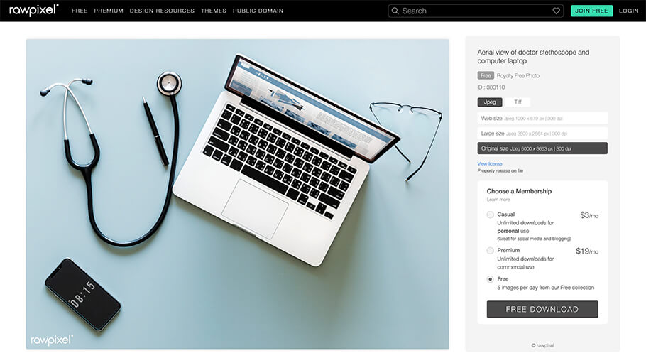The width and height of the screenshot is (646, 363).
Task: Click the Free badge next to Royalty Free Photo
Action: tap(486, 75)
